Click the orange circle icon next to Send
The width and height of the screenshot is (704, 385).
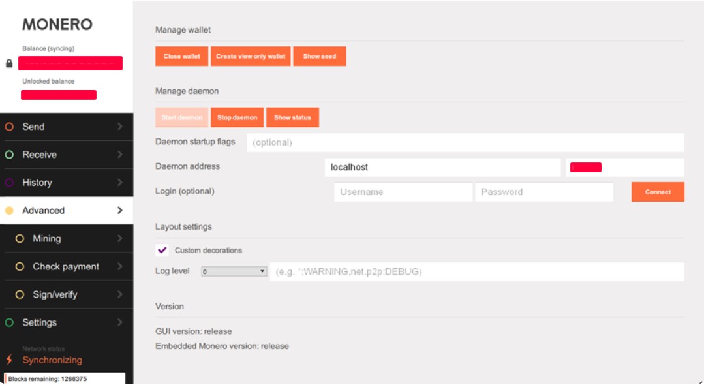point(9,127)
